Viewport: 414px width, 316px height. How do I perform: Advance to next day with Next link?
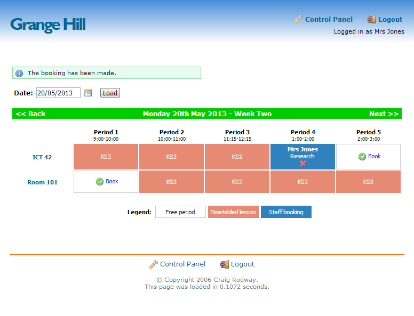pyautogui.click(x=384, y=114)
